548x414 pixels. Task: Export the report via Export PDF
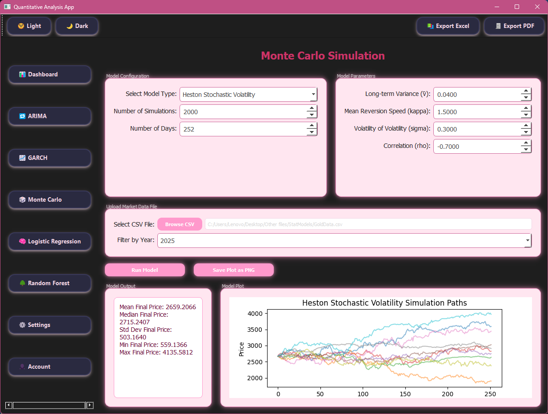tap(514, 26)
